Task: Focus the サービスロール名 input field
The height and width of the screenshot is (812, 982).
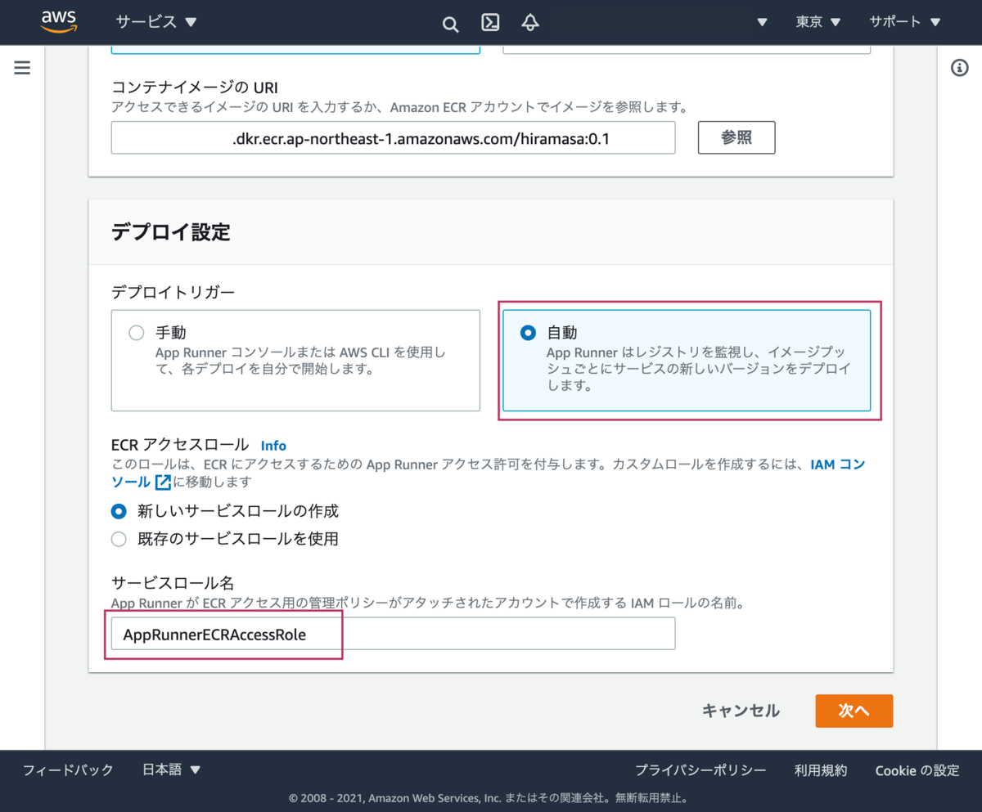Action: click(x=394, y=634)
